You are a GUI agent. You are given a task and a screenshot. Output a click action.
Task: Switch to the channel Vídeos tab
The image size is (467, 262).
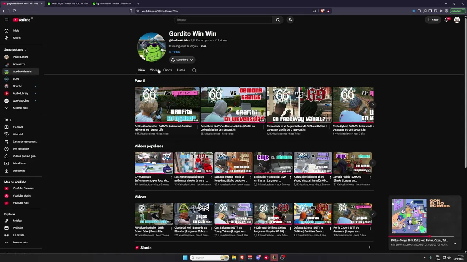click(154, 70)
